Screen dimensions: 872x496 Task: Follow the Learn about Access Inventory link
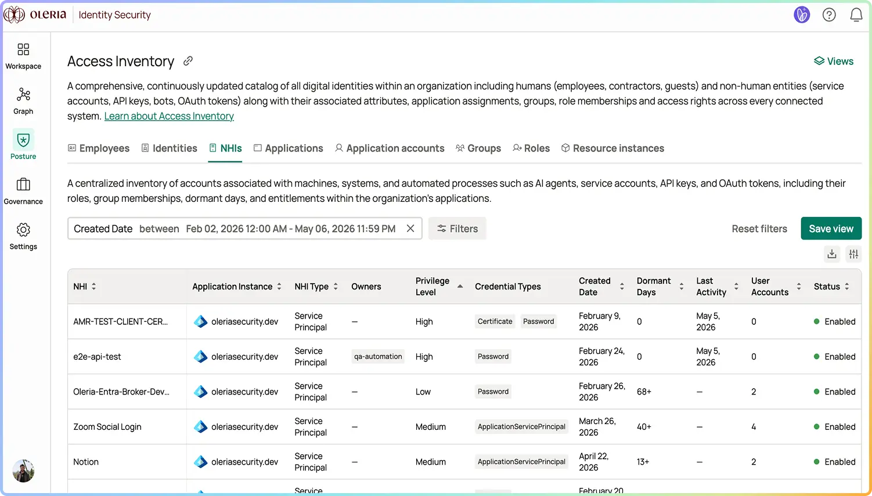click(169, 116)
